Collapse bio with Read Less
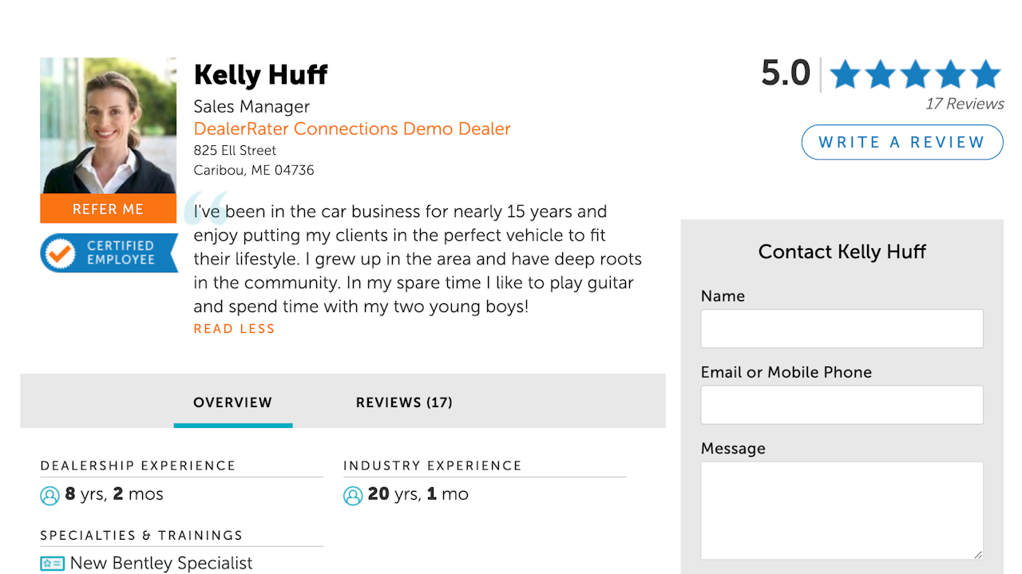1022x574 pixels. [234, 329]
